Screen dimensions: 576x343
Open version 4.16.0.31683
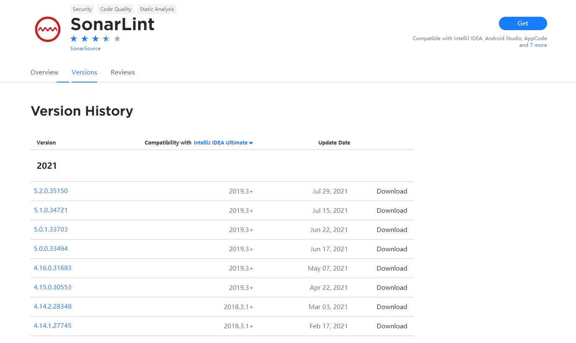(53, 268)
